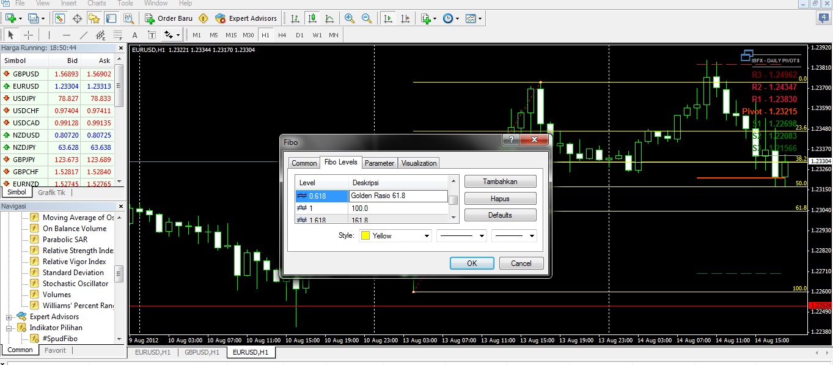833x365 pixels.
Task: Toggle Chart Shift icon
Action: pyautogui.click(x=405, y=18)
